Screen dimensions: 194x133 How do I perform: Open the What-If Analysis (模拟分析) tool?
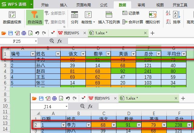(153, 15)
